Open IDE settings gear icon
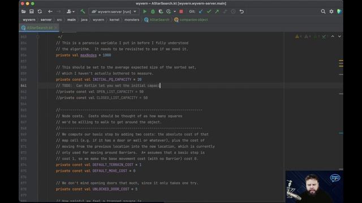362x203 pixels. (x=331, y=11)
